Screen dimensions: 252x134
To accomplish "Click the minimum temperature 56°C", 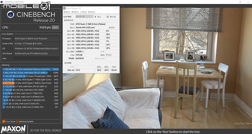I will 99,70.
